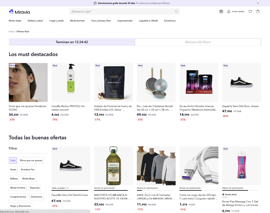Close the top returns banner
The width and height of the screenshot is (270, 213).
(x=258, y=3)
